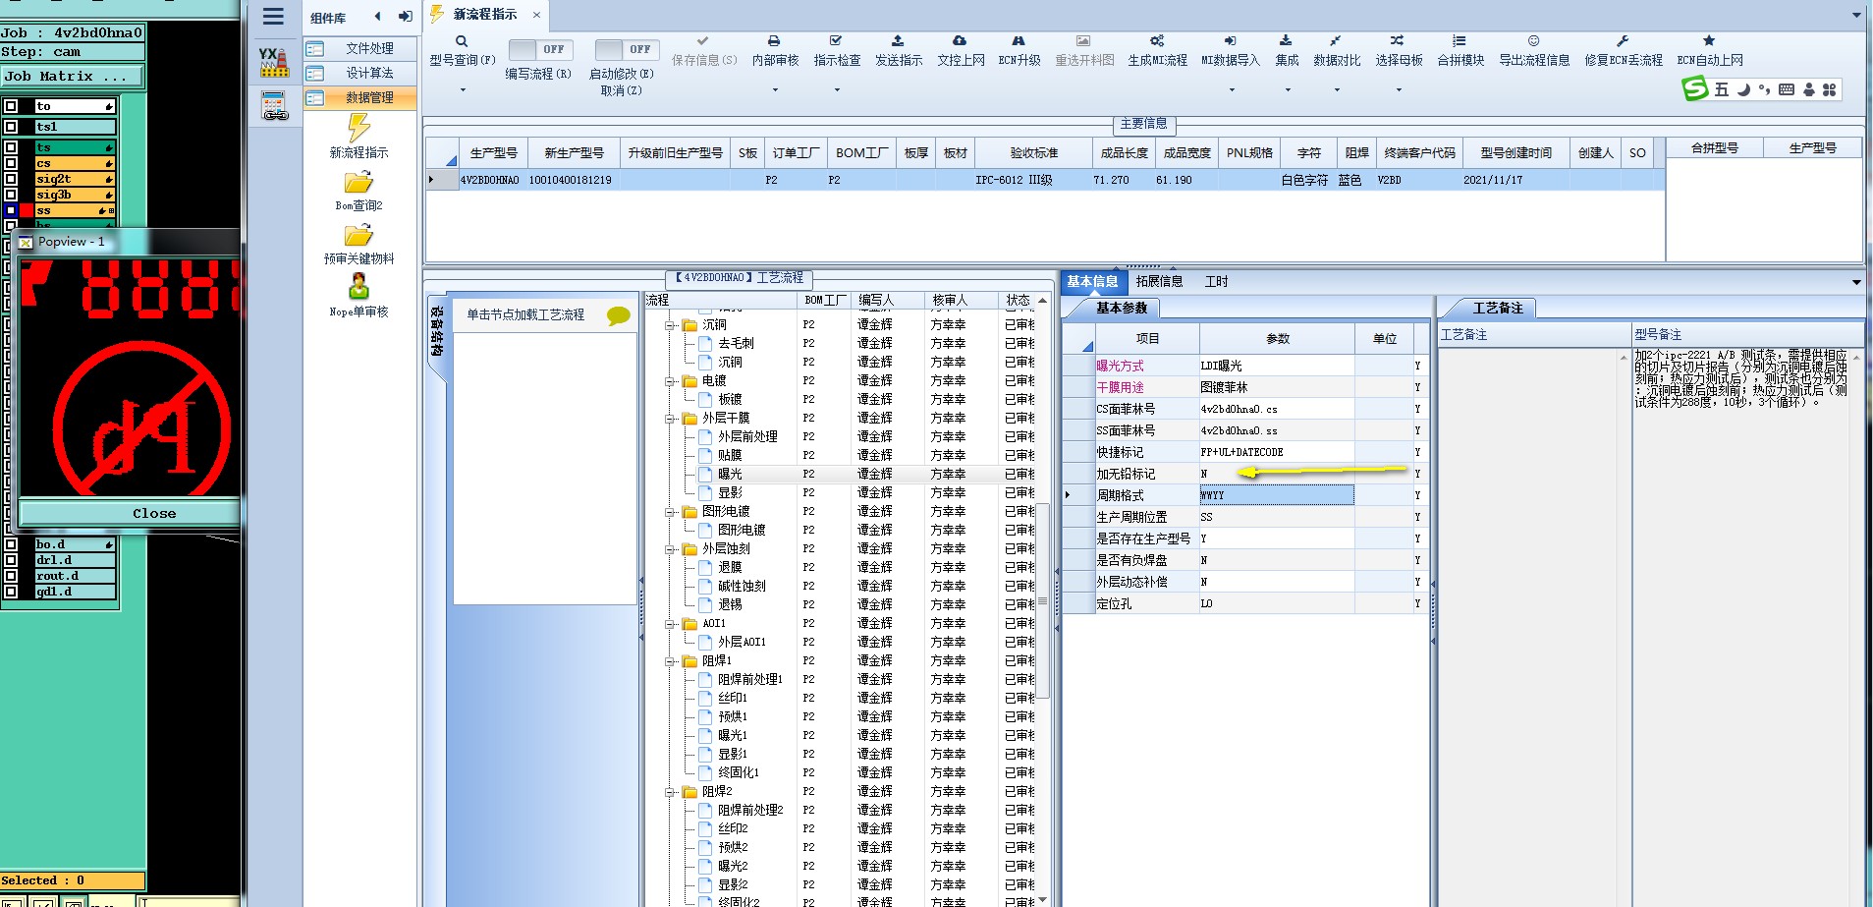Image resolution: width=1873 pixels, height=907 pixels.
Task: Click MI数据导入 import icon
Action: click(x=1230, y=41)
